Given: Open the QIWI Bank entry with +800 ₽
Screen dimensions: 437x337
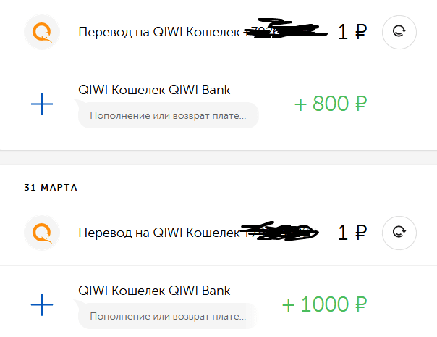Looking at the screenshot, I should (154, 91).
